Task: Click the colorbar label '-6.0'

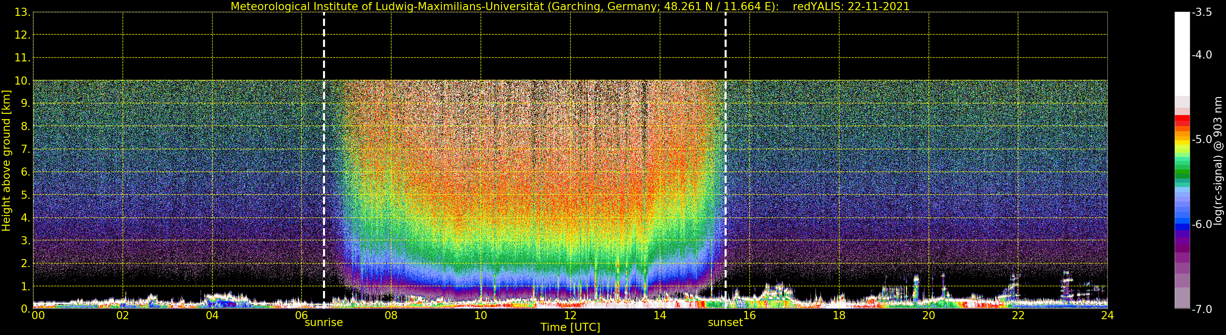Action: click(1202, 224)
